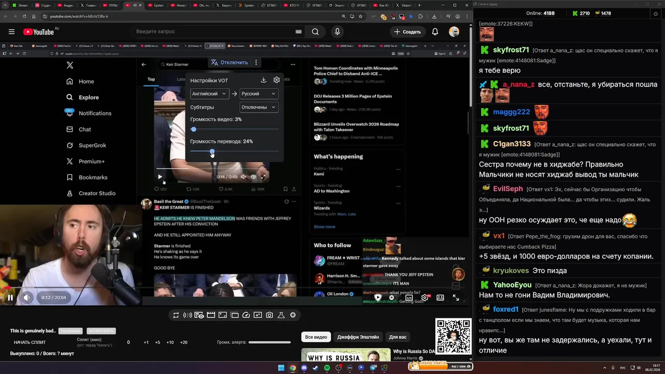Click the screenshot camera icon in extension toolbar

point(269,315)
